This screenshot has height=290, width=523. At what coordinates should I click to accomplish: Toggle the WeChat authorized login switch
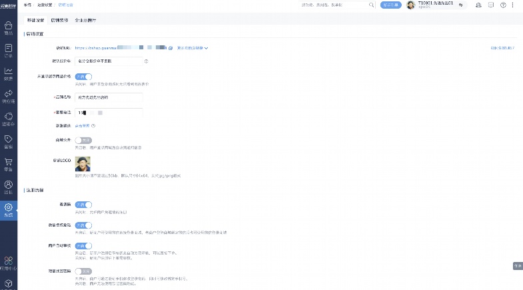coord(83,225)
